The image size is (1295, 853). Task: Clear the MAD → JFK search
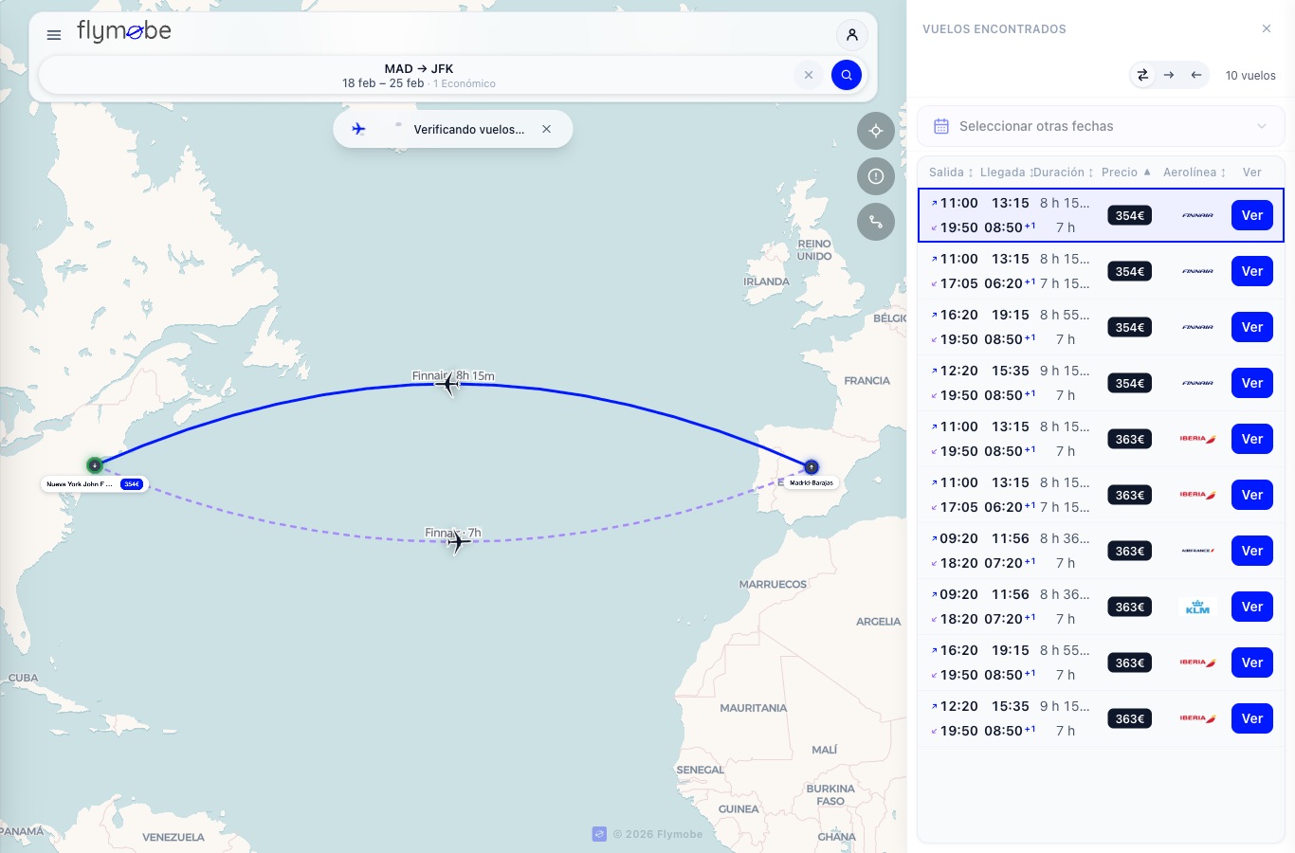[809, 75]
